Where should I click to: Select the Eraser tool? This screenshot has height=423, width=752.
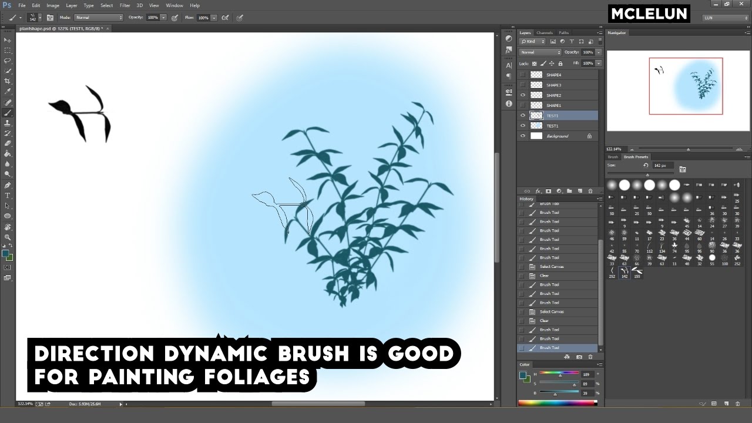coord(8,143)
